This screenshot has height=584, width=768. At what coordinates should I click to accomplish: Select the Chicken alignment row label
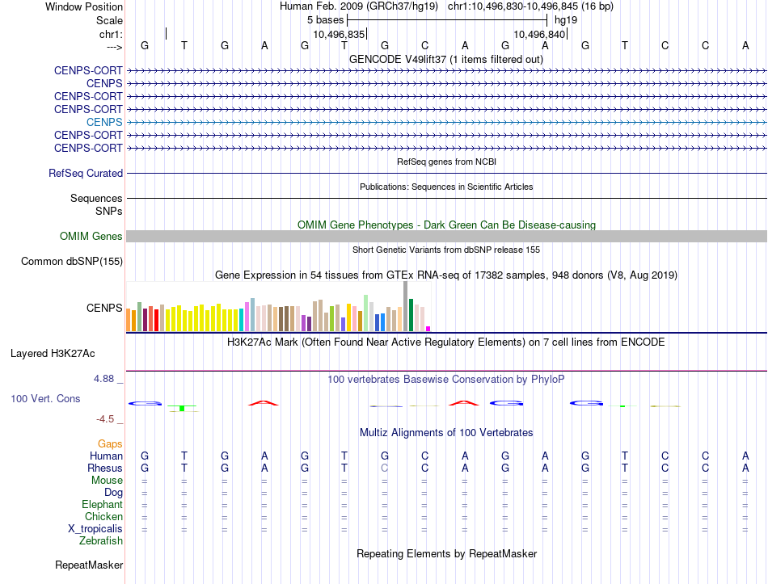tap(103, 516)
